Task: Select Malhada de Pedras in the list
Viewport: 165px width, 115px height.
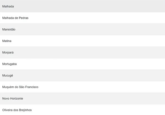Action: pyautogui.click(x=82, y=18)
